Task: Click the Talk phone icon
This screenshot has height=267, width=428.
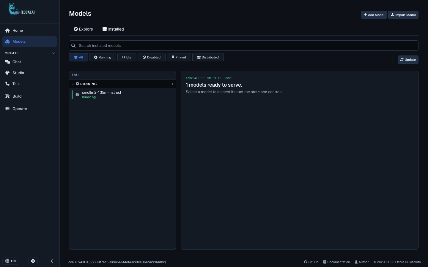Action: point(7,84)
